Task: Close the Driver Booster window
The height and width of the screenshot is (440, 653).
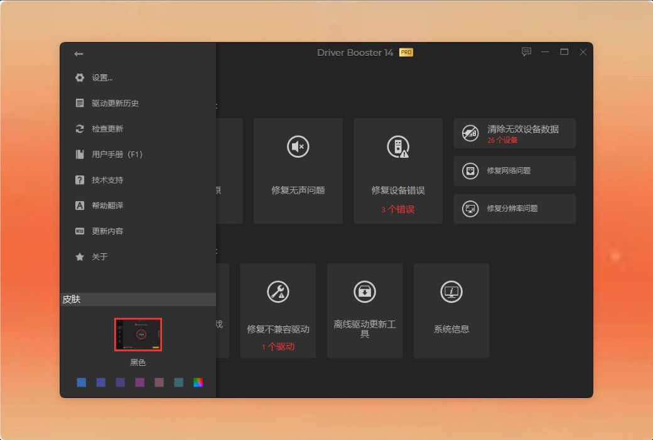Action: click(x=583, y=52)
